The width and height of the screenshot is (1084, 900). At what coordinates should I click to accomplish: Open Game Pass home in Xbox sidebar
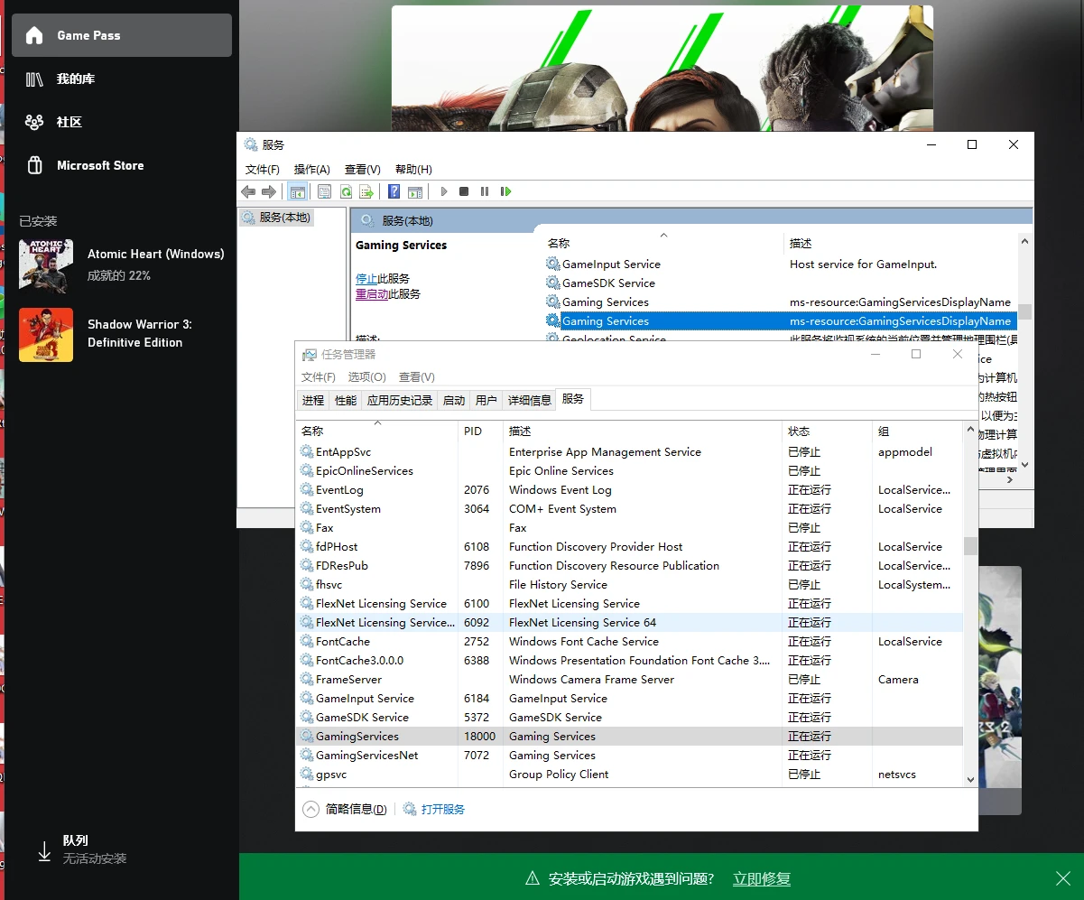click(121, 35)
